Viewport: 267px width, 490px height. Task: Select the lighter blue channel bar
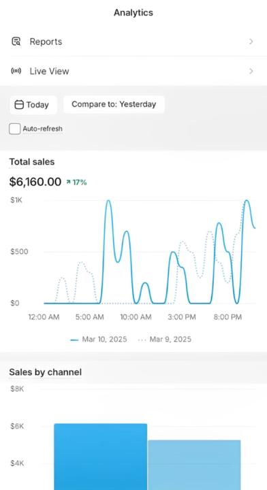point(194,465)
